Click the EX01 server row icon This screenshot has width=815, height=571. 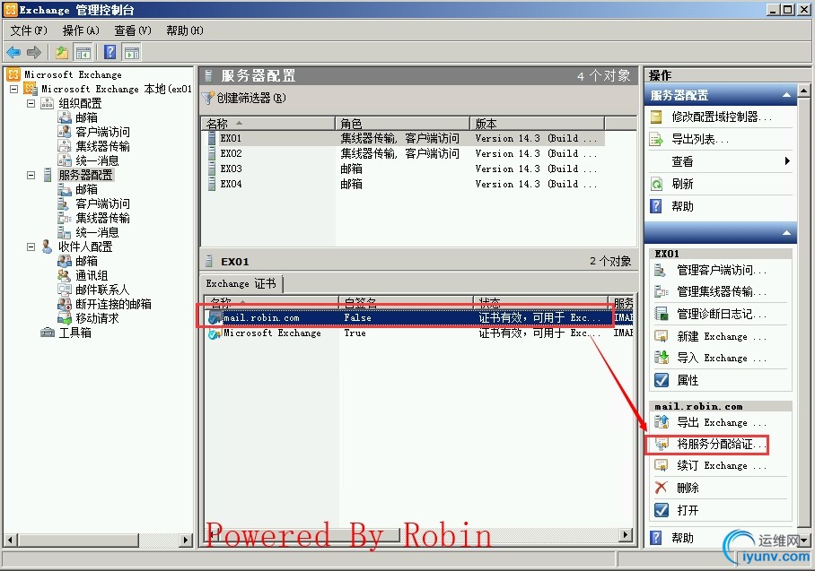tap(212, 139)
